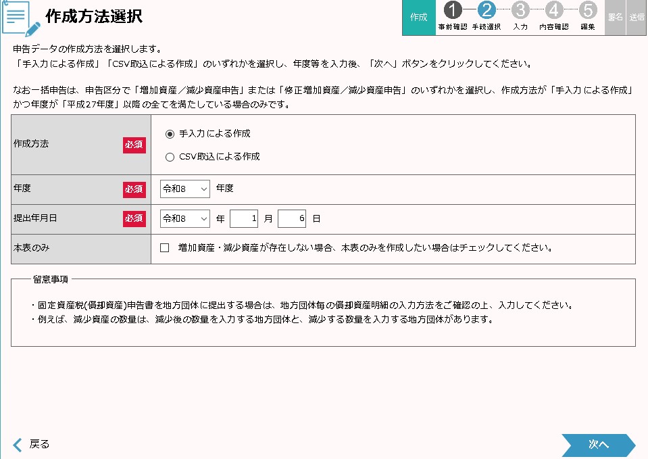Click the step 5 編集 circle
648x459 pixels.
(x=588, y=10)
